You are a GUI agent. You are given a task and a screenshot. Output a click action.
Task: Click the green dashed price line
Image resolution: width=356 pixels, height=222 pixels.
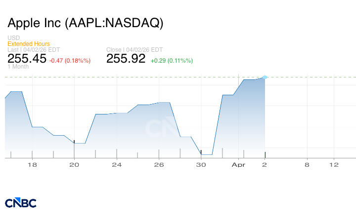[x=307, y=77]
